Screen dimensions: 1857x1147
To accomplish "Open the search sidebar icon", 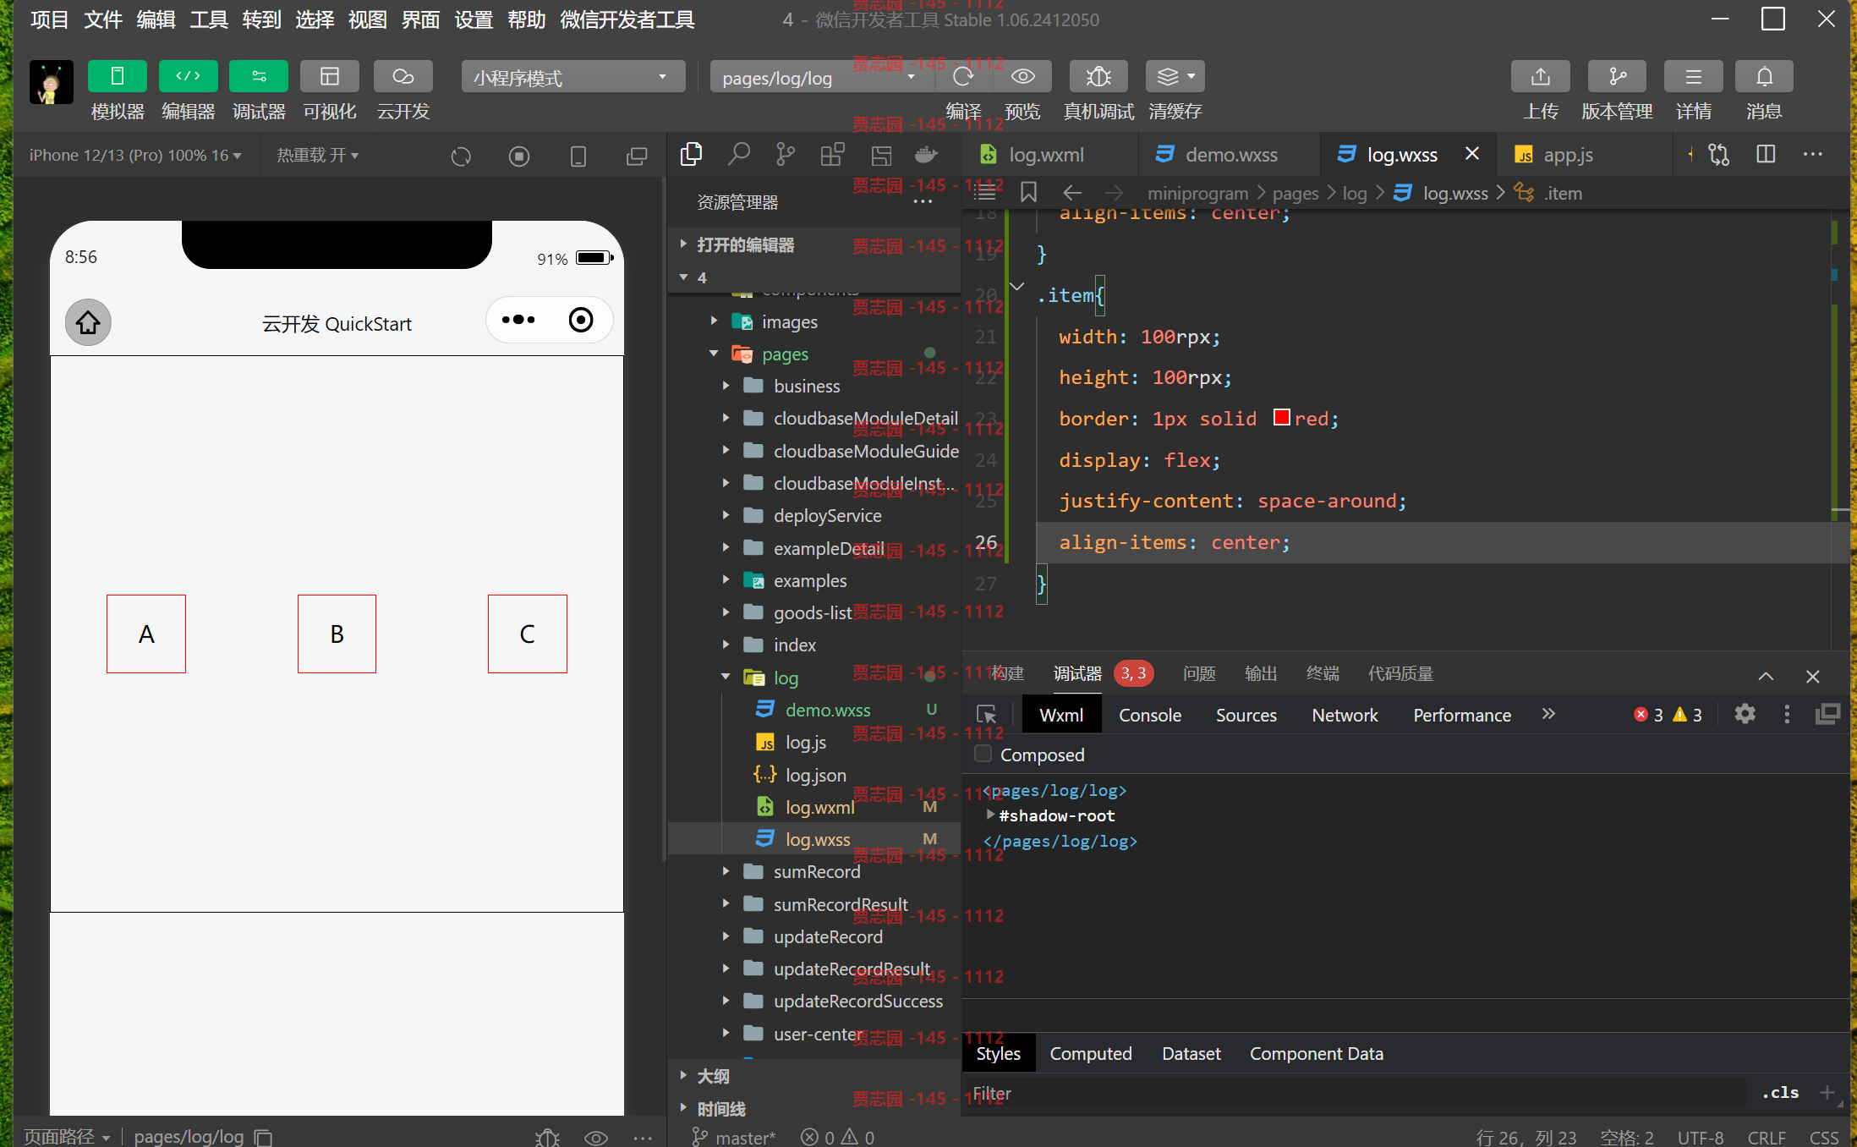I will point(739,155).
